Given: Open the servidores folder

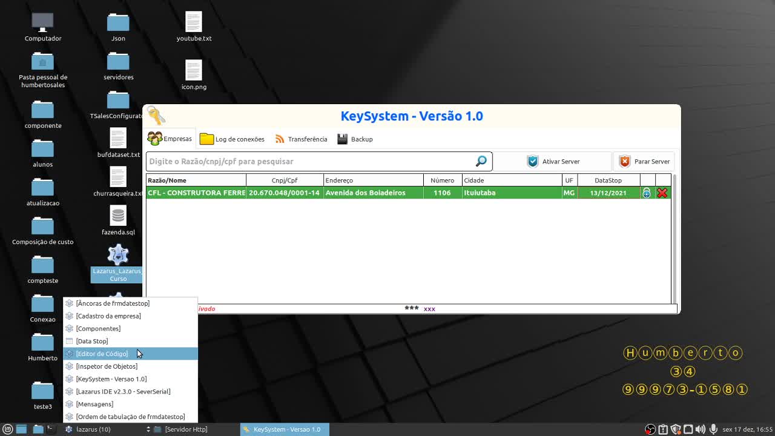Looking at the screenshot, I should coord(118,65).
